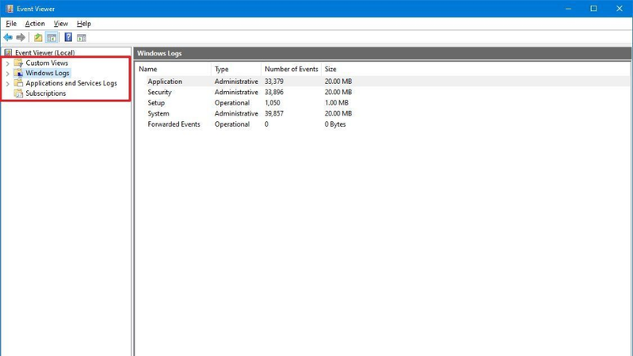Click the Event Viewer (Local) root icon
Image resolution: width=633 pixels, height=356 pixels.
coord(8,52)
